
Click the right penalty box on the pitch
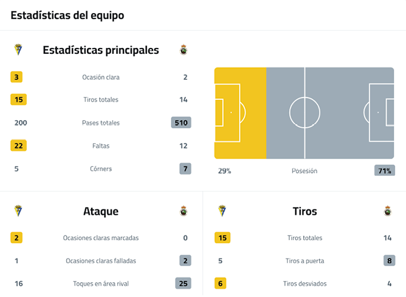381,112
